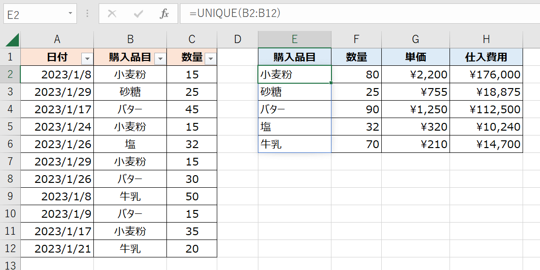
Task: Click the Insert Function fx icon
Action: [165, 14]
